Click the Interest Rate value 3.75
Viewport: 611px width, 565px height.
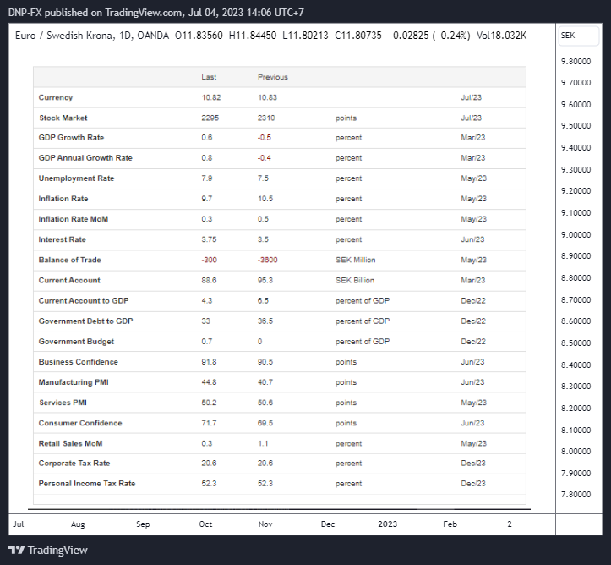(x=209, y=239)
